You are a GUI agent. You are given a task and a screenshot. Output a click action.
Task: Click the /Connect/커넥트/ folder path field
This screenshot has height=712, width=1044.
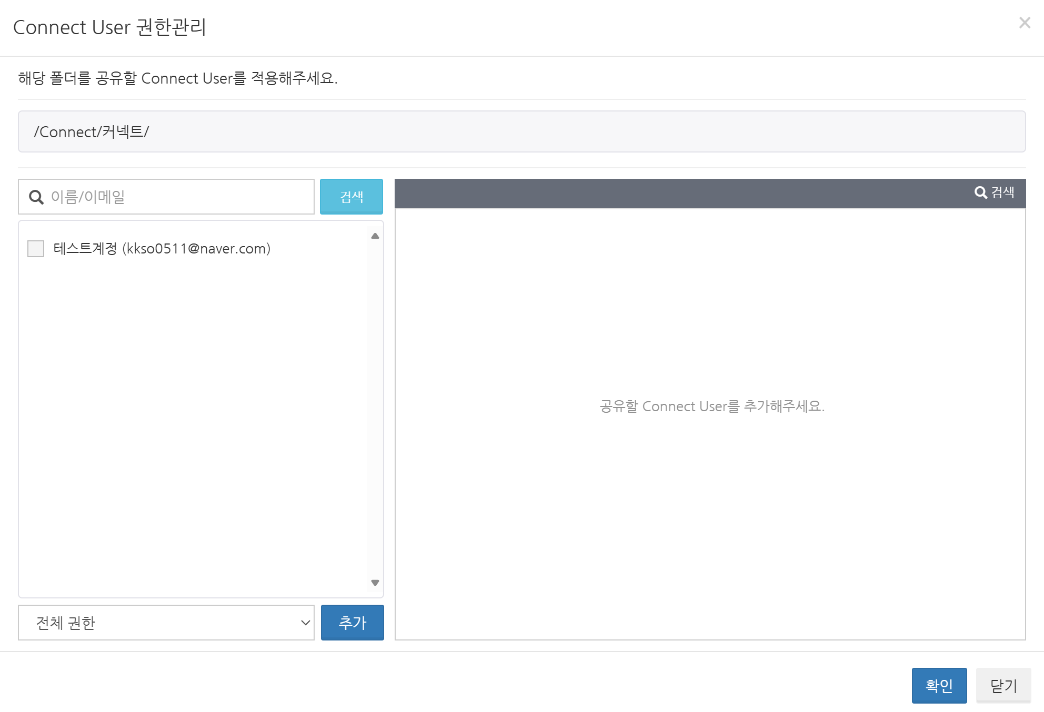[521, 131]
